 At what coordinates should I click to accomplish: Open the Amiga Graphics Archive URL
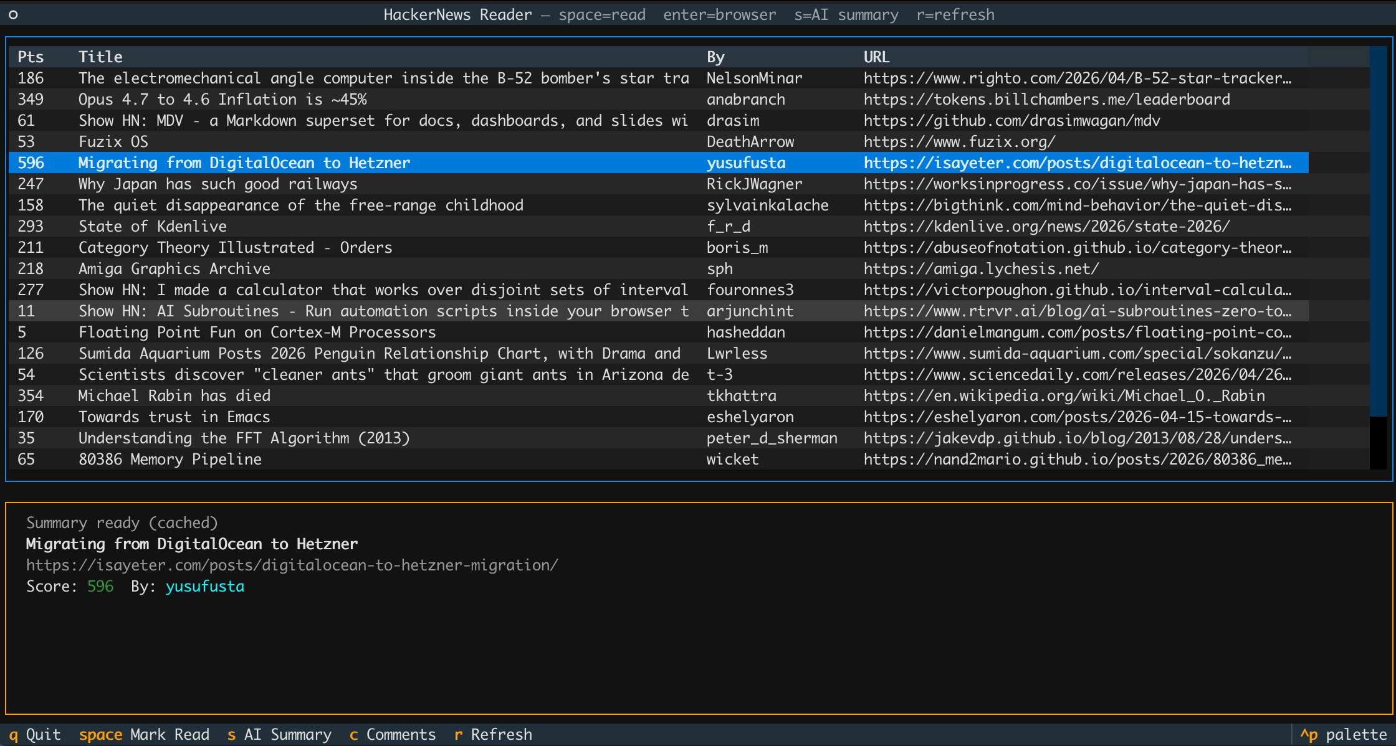tap(981, 269)
